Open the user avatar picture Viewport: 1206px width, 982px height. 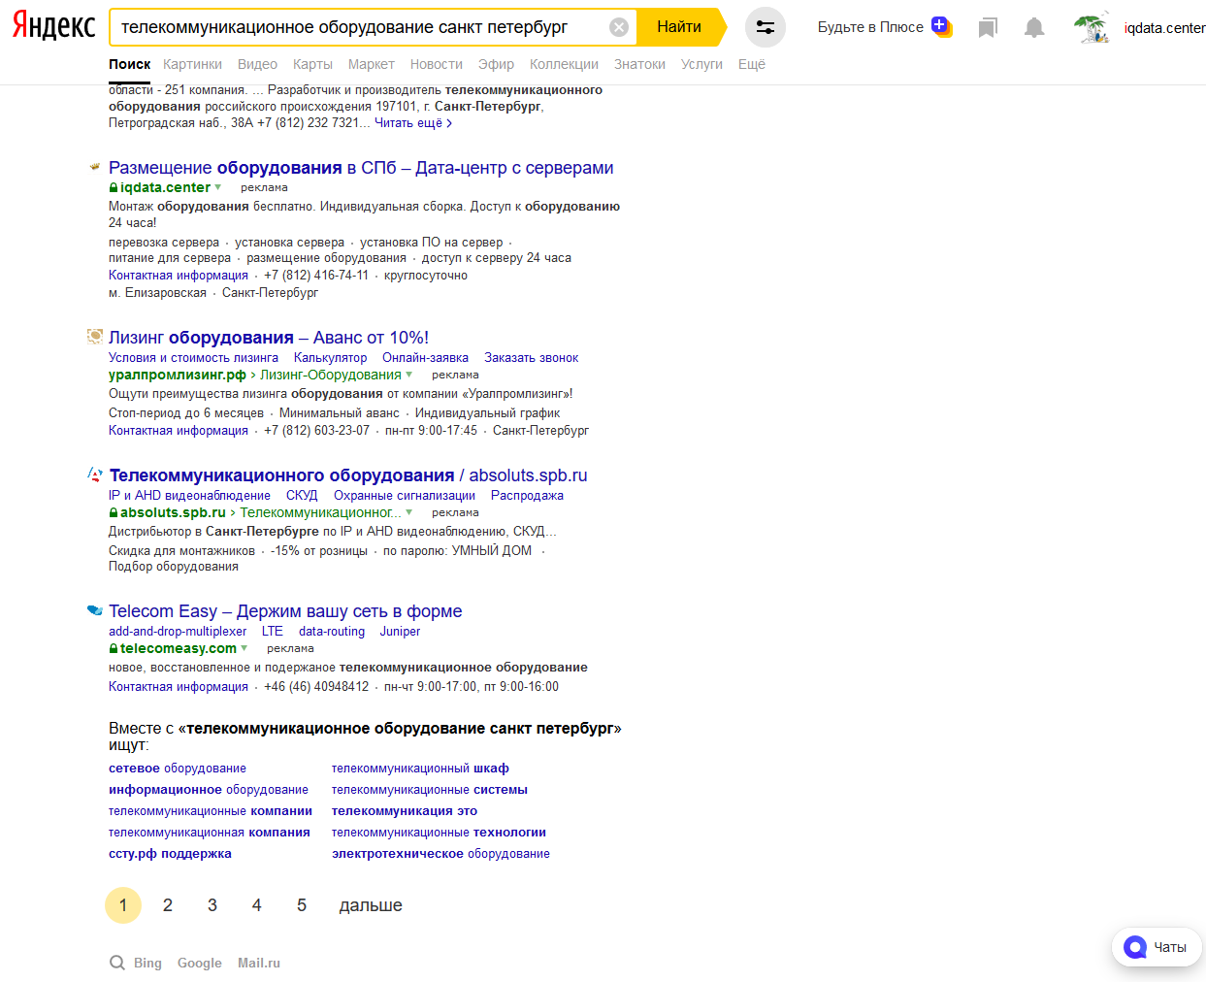coord(1092,27)
